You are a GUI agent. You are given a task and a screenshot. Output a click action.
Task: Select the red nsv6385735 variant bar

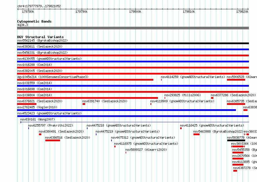(236, 104)
